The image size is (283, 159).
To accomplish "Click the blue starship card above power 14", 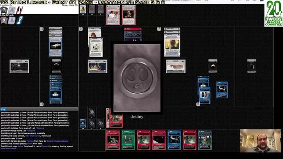I will point(56,95).
